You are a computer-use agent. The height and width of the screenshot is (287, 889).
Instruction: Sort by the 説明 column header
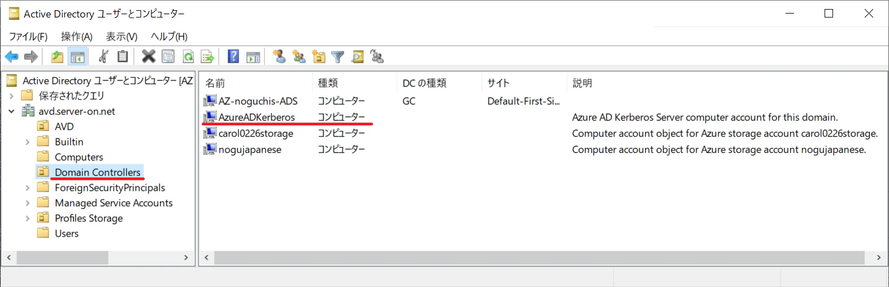click(x=726, y=83)
